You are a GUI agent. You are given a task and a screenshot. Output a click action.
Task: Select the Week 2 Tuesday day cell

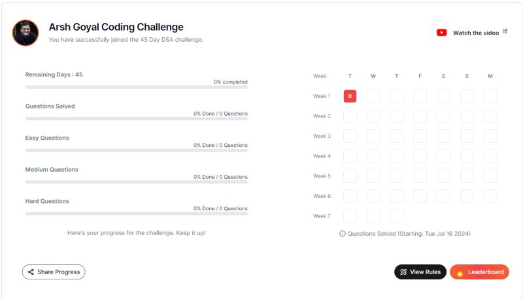(350, 116)
